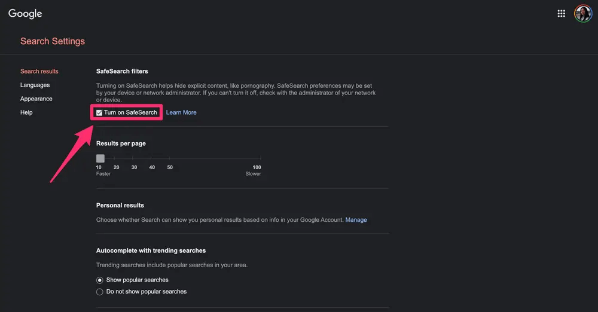Click the SafeSearch Learn More link
The height and width of the screenshot is (312, 598).
pos(181,112)
